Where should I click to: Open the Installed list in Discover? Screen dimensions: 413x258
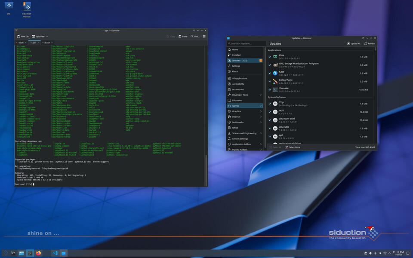coord(244,55)
